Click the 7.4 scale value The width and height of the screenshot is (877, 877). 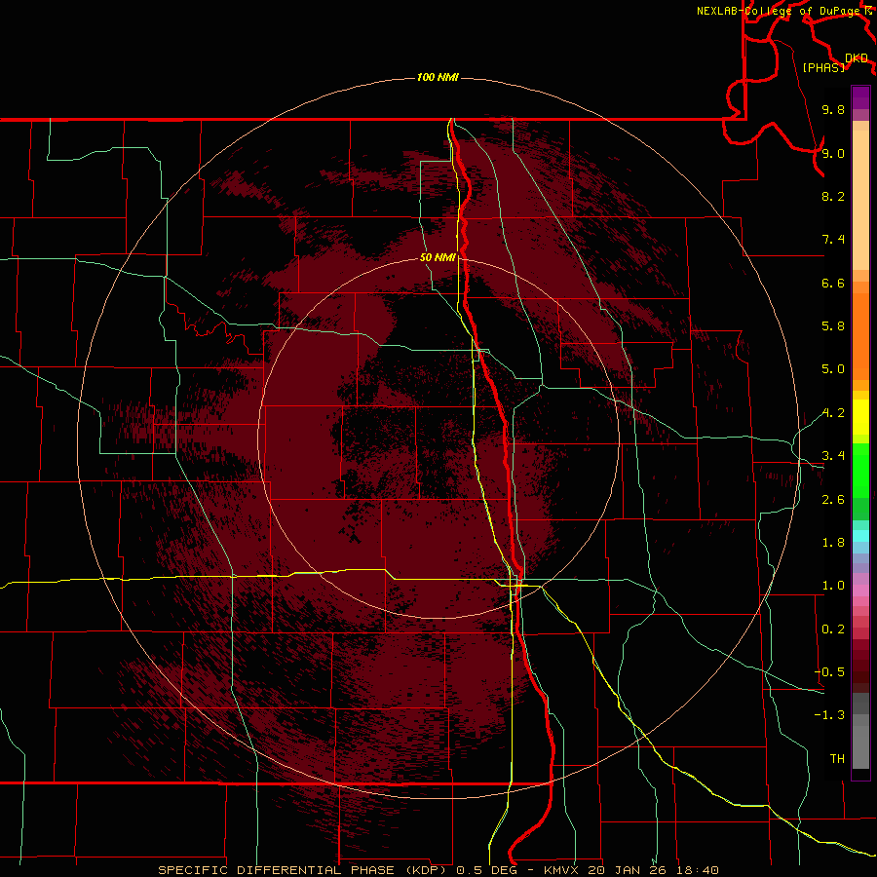tap(833, 240)
